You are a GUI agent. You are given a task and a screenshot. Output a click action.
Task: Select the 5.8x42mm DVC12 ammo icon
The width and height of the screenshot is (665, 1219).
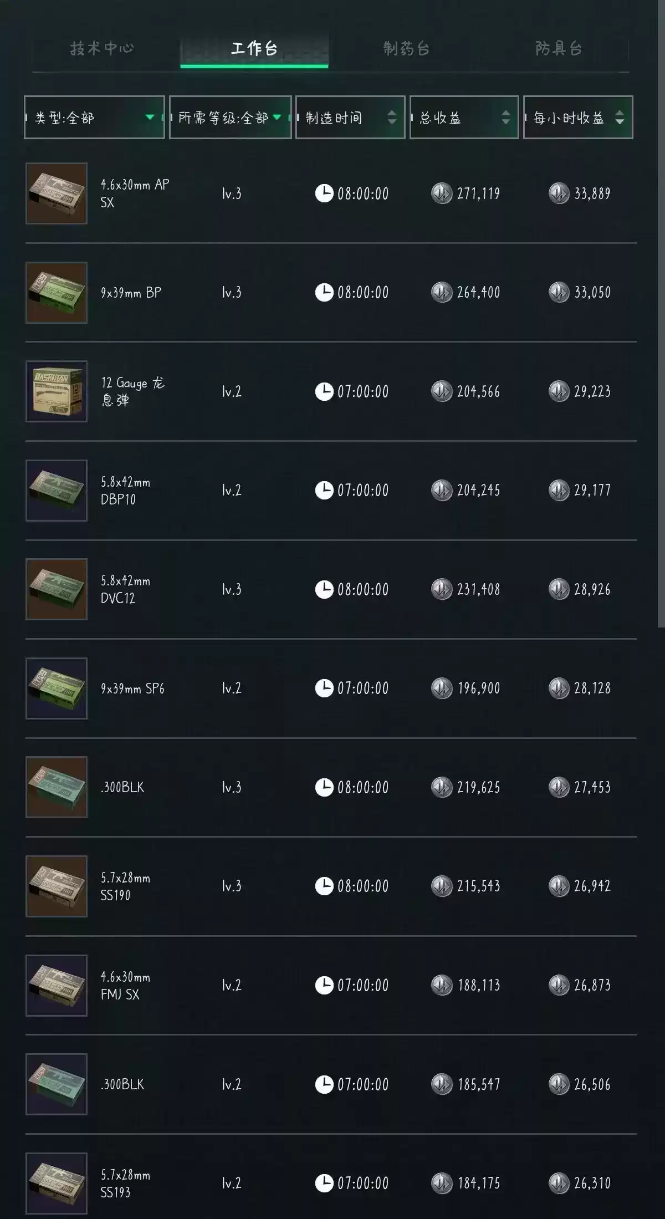coord(57,589)
